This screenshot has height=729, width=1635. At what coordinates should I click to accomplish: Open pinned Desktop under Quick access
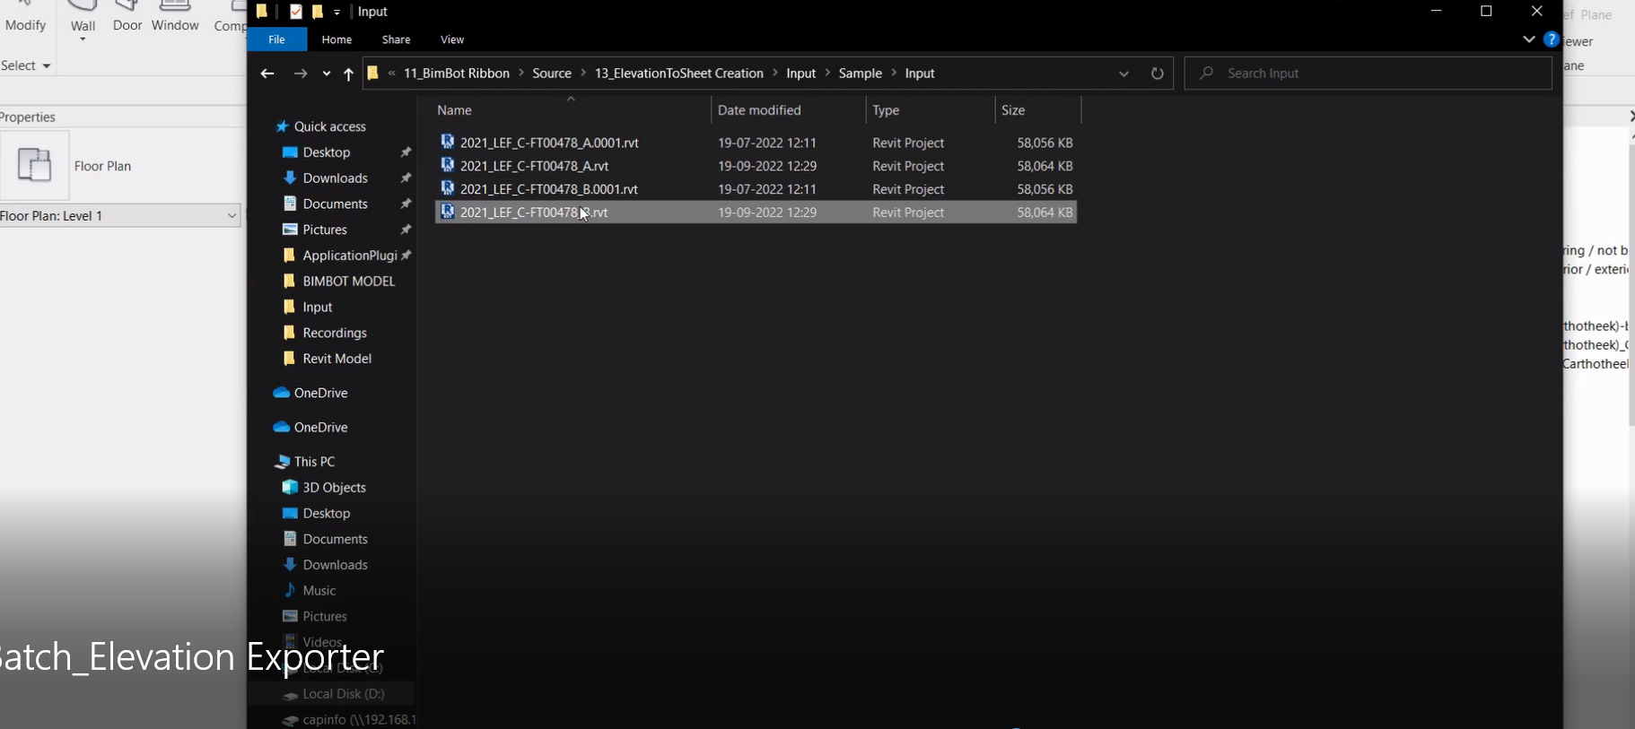click(326, 152)
